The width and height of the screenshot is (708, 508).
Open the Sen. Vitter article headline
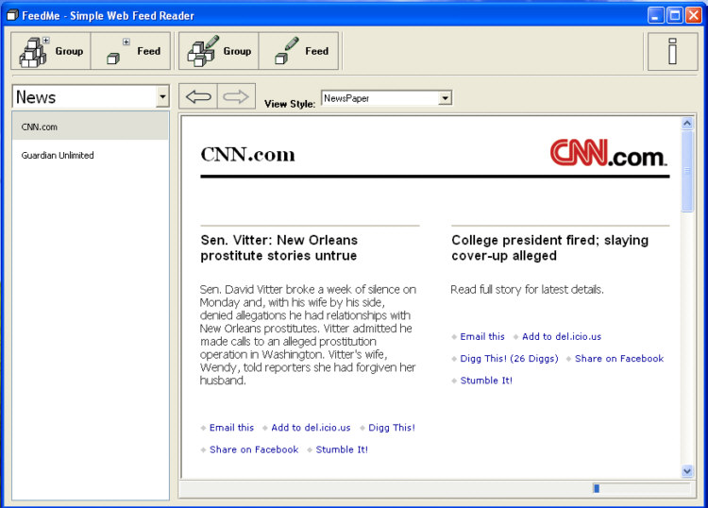click(x=278, y=247)
